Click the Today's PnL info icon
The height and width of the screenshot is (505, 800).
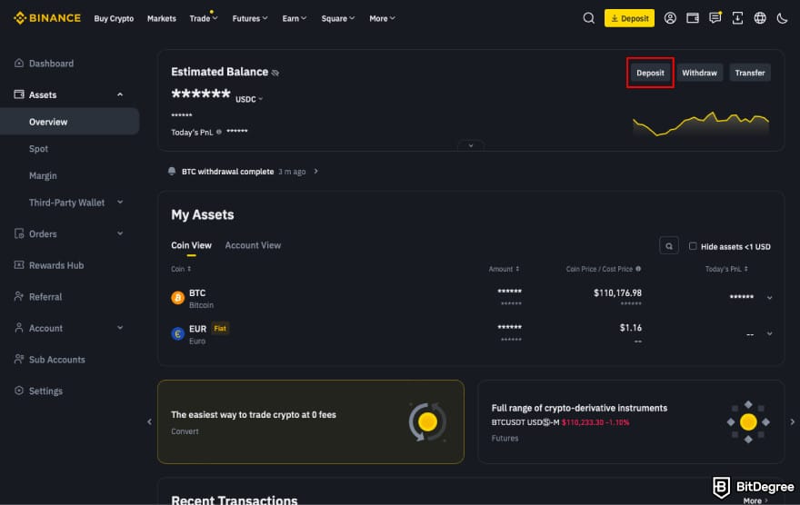219,132
